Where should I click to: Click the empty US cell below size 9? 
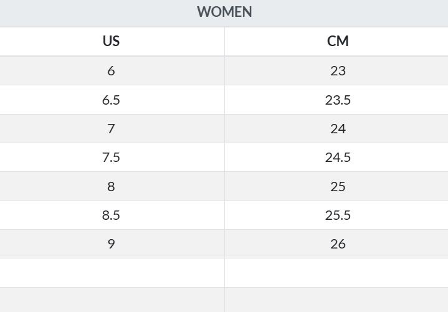tap(112, 273)
